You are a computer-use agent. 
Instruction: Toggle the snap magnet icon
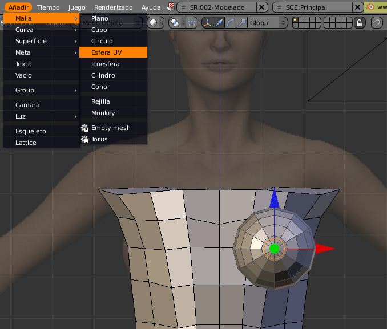377,23
